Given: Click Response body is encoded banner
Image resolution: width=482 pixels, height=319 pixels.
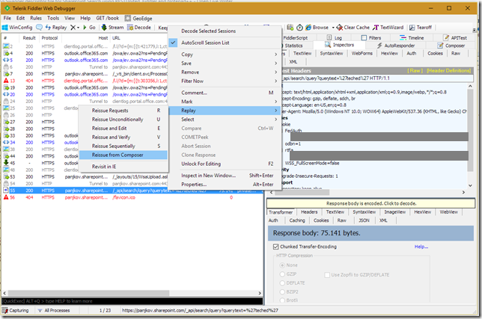Looking at the screenshot, I should click(370, 203).
